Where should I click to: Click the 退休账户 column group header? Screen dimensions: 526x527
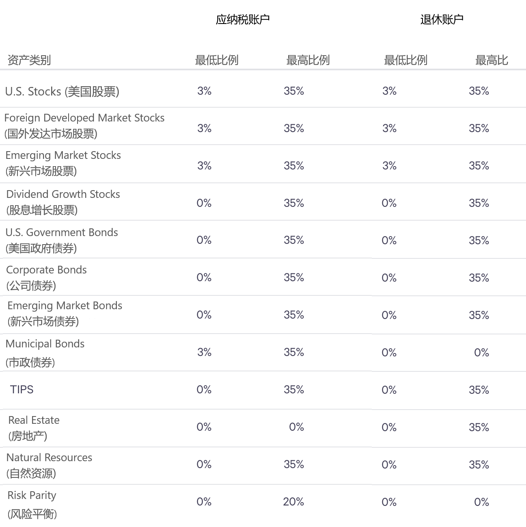pyautogui.click(x=442, y=20)
